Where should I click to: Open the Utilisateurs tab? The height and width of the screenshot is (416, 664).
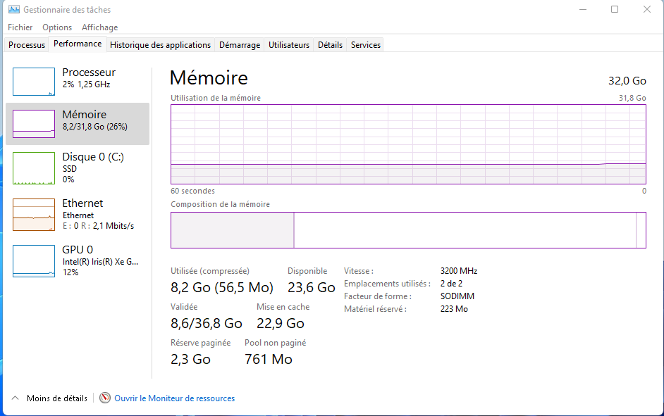289,45
